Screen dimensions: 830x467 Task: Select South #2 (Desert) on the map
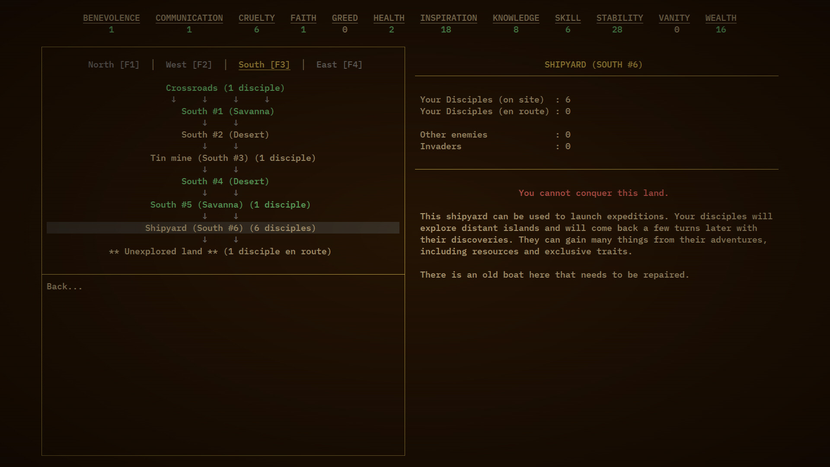[x=225, y=134]
